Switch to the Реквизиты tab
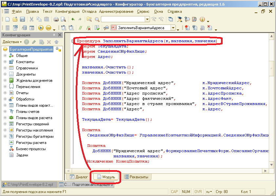This screenshot has height=196, width=276. coord(136,177)
